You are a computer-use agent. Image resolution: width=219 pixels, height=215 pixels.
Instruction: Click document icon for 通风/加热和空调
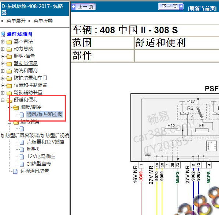[x=22, y=115]
